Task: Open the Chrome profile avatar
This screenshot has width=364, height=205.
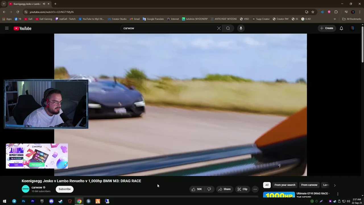Action: pyautogui.click(x=353, y=12)
